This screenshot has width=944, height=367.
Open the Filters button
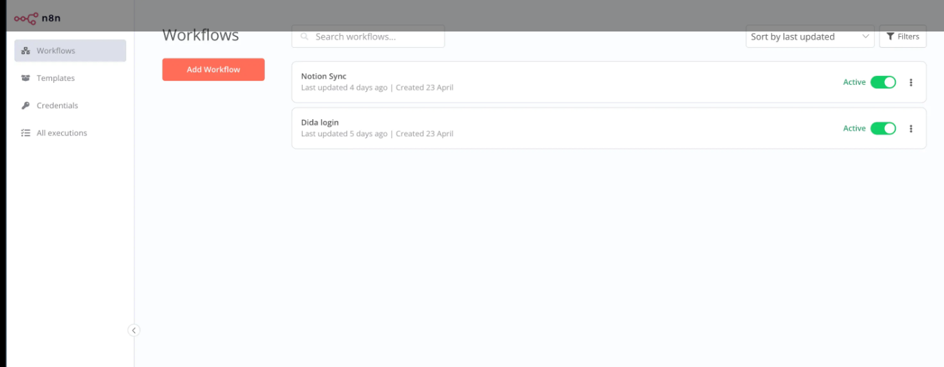tap(903, 36)
